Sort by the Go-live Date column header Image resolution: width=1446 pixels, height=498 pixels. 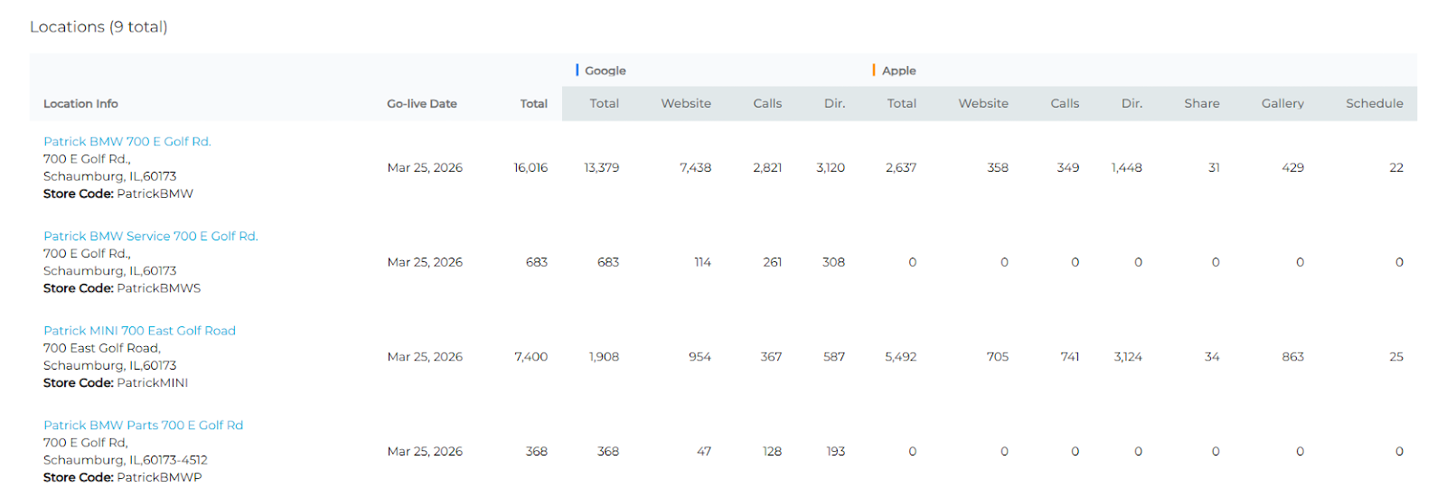(421, 104)
